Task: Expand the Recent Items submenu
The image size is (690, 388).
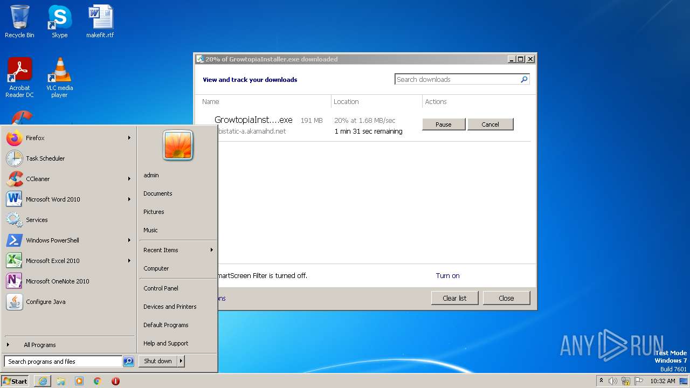Action: click(x=178, y=250)
